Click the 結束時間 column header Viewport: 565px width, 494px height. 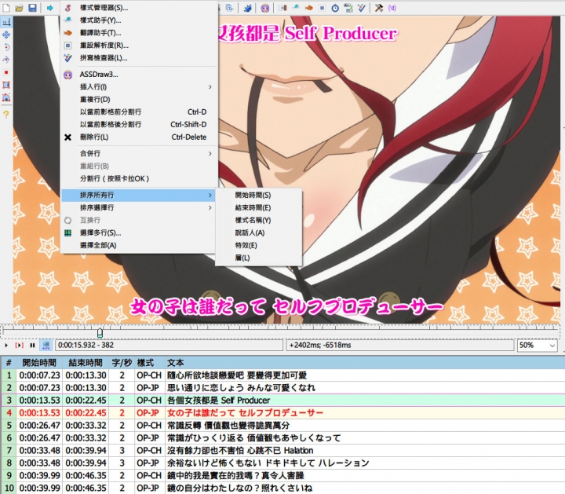[86, 363]
